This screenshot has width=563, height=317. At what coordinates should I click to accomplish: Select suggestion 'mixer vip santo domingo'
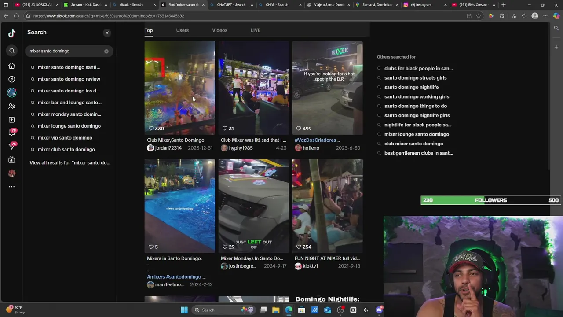[x=65, y=138]
